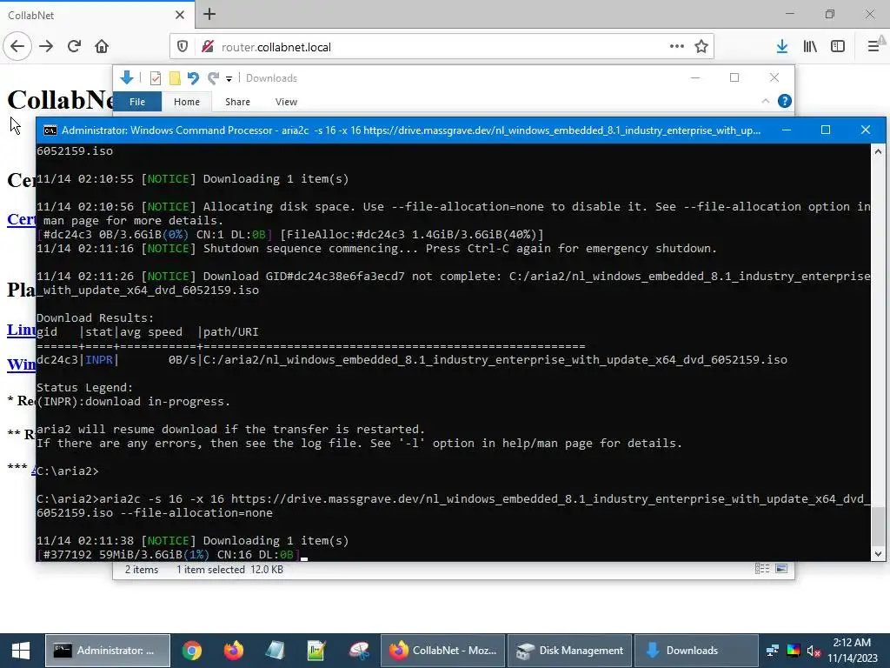Maximize the command prompt window

pos(826,130)
